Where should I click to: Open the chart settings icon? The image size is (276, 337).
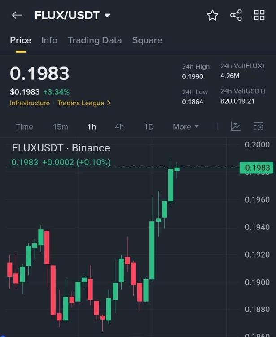[x=258, y=126]
